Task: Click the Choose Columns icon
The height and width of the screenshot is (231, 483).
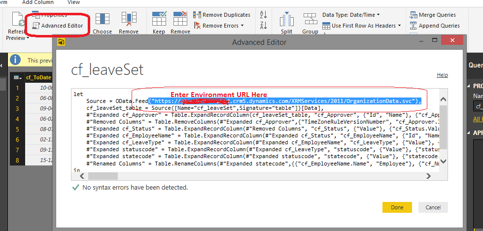Action: (x=103, y=19)
